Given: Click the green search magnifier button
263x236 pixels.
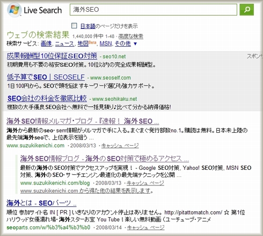Looking at the screenshot, I should point(247,10).
